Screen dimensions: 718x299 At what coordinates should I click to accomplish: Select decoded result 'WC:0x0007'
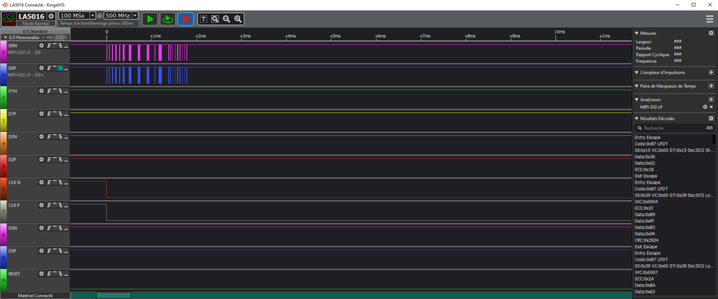point(646,272)
